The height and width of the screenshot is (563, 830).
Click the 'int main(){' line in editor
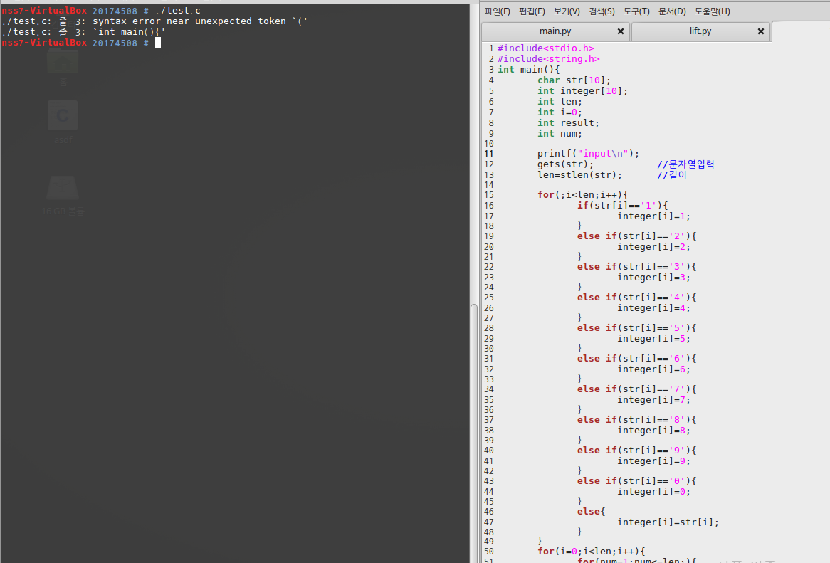pyautogui.click(x=528, y=69)
